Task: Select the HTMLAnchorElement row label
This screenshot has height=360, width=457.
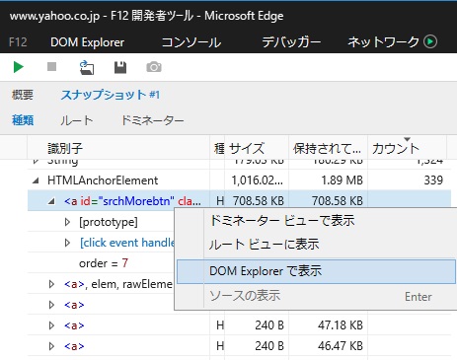Action: (x=103, y=180)
